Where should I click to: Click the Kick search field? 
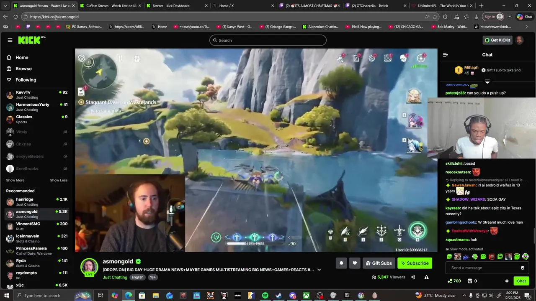[x=268, y=40]
